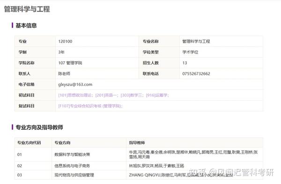The width and height of the screenshot is (281, 184).
Task: Click the 指导教师 column header
Action: click(x=137, y=143)
